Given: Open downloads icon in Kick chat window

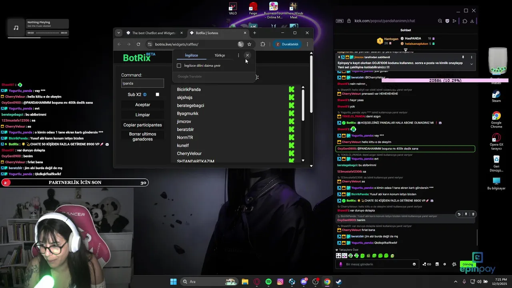Looking at the screenshot, I should point(472,21).
